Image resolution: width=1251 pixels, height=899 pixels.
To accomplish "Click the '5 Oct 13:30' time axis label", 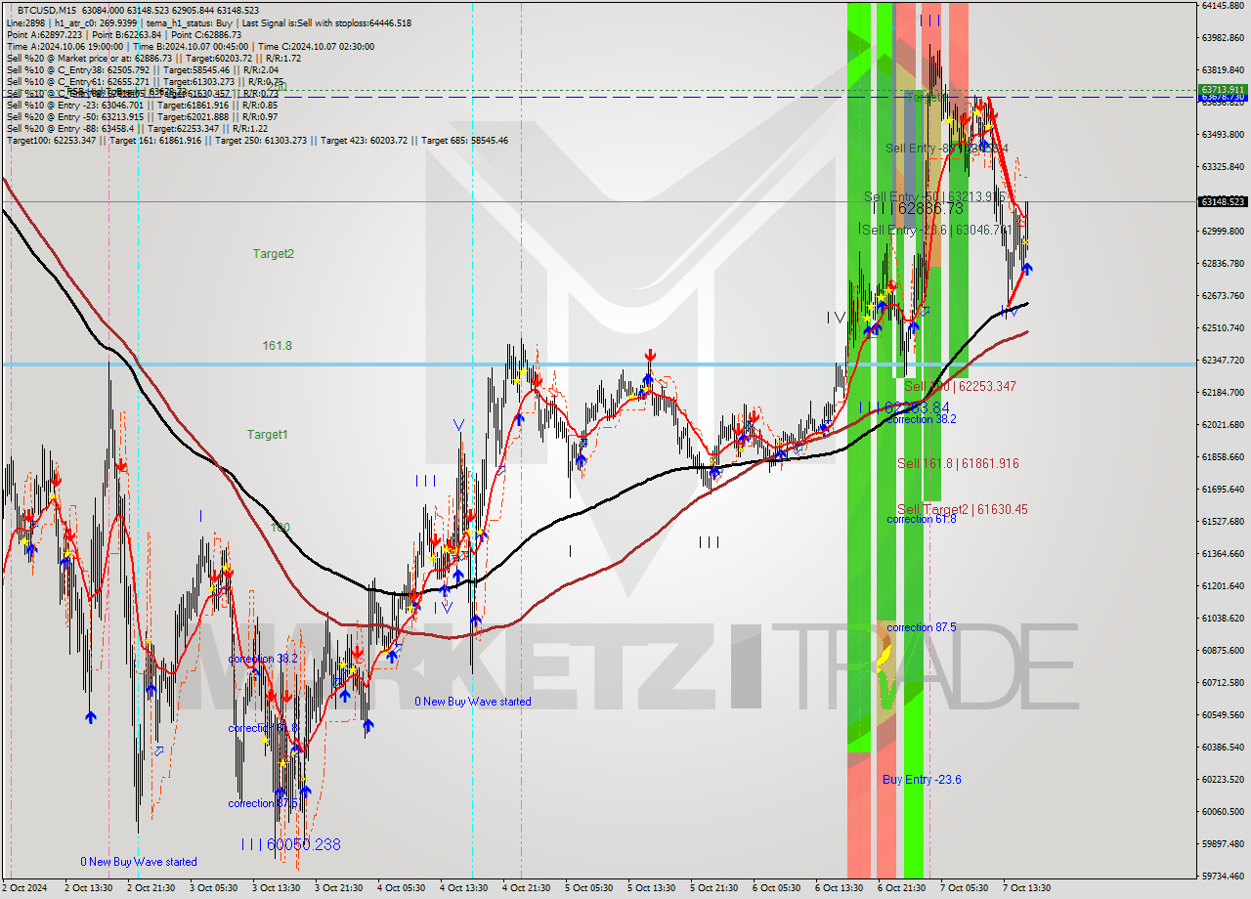I will point(653,888).
